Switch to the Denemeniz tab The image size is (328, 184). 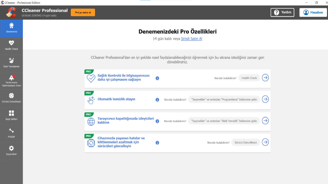point(11,28)
